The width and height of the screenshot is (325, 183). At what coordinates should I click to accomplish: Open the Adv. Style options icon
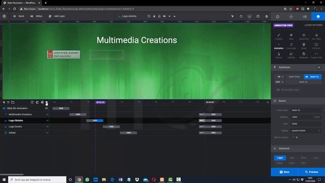[x=316, y=37]
